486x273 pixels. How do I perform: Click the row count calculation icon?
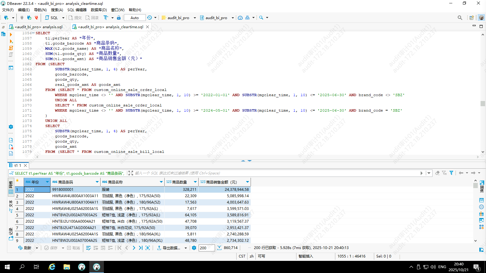(219, 248)
